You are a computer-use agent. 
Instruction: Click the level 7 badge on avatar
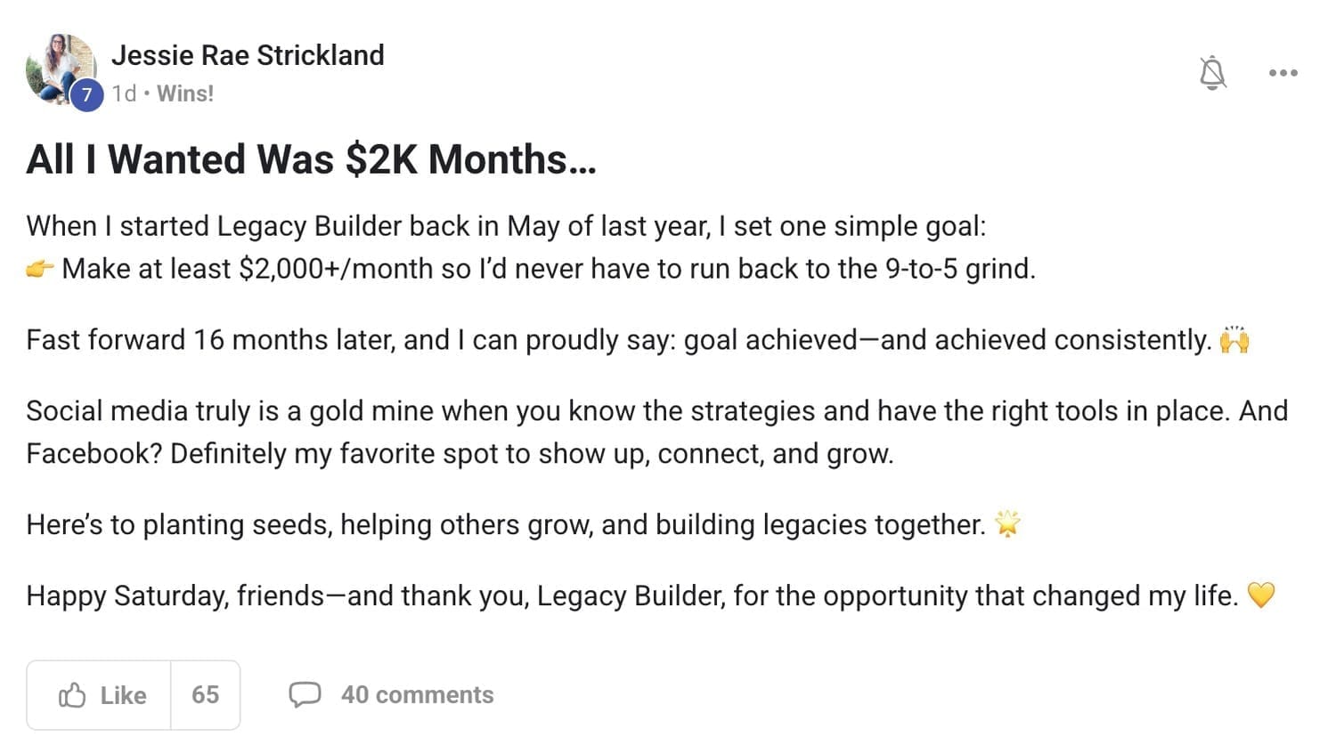click(x=86, y=94)
